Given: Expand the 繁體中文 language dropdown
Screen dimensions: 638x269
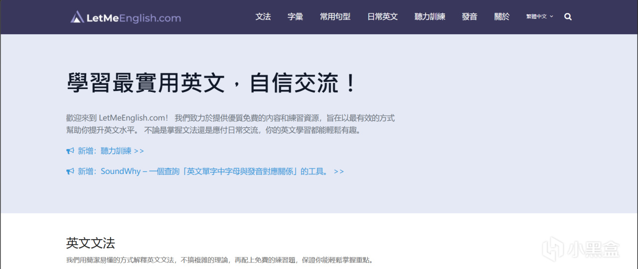Looking at the screenshot, I should click(x=540, y=17).
